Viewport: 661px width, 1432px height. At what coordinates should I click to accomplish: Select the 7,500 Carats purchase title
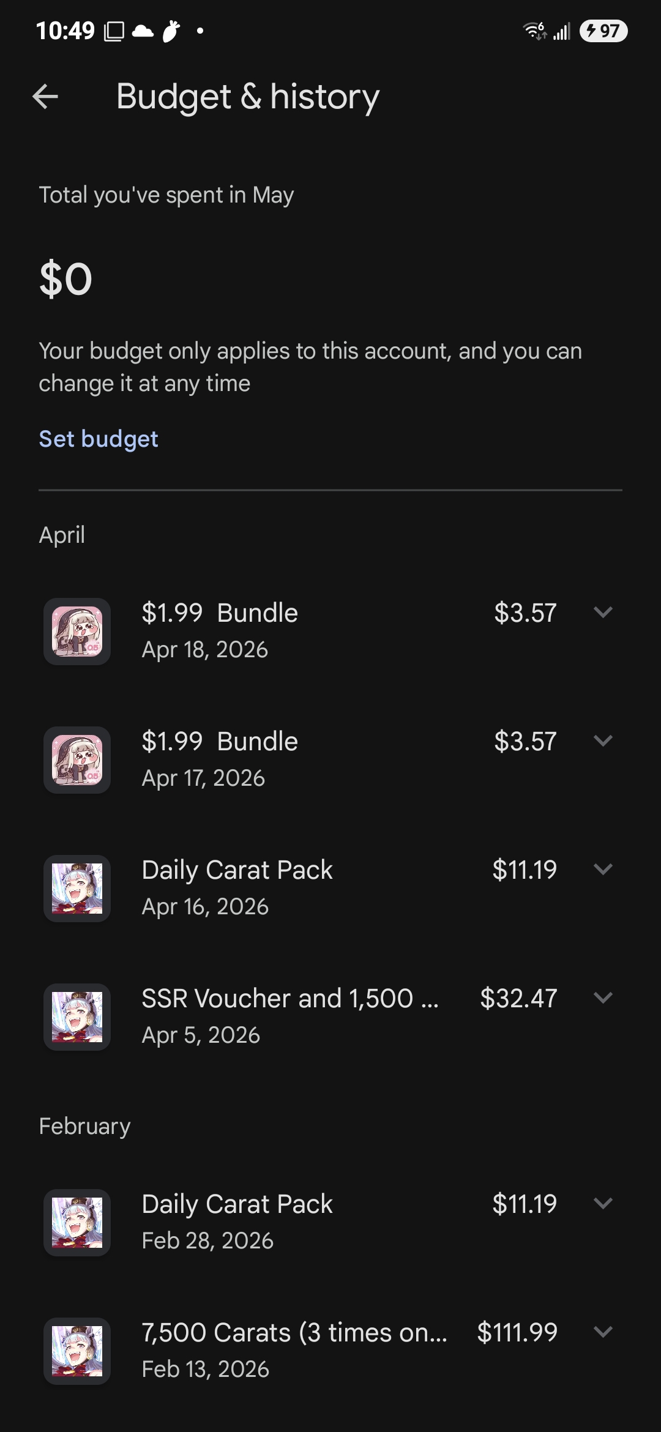pos(294,1332)
